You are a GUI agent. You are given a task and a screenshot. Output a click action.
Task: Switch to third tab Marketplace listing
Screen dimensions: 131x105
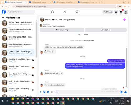click(x=64, y=2)
